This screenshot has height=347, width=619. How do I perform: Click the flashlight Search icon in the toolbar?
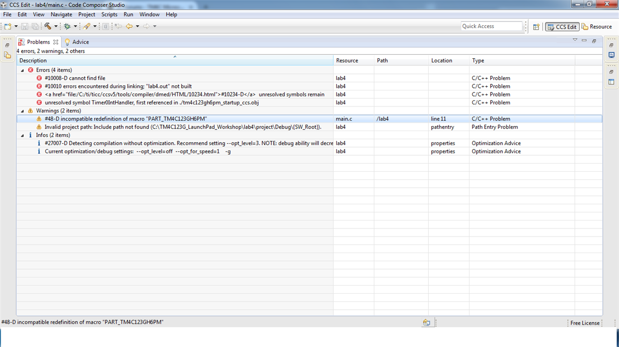87,26
